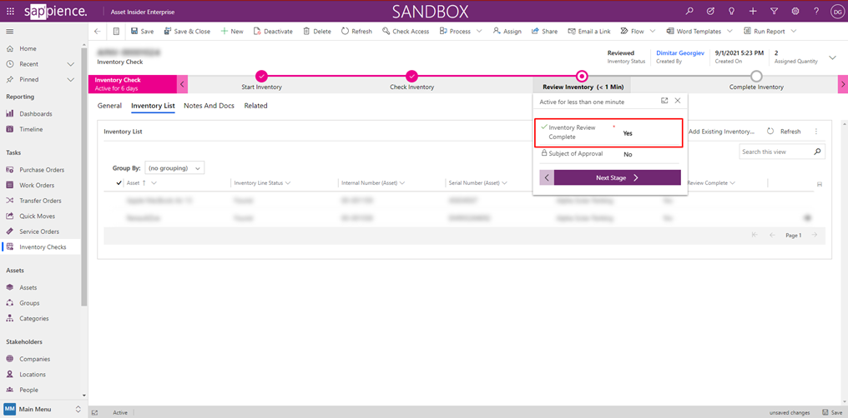Click the Next Stage button

pos(617,177)
